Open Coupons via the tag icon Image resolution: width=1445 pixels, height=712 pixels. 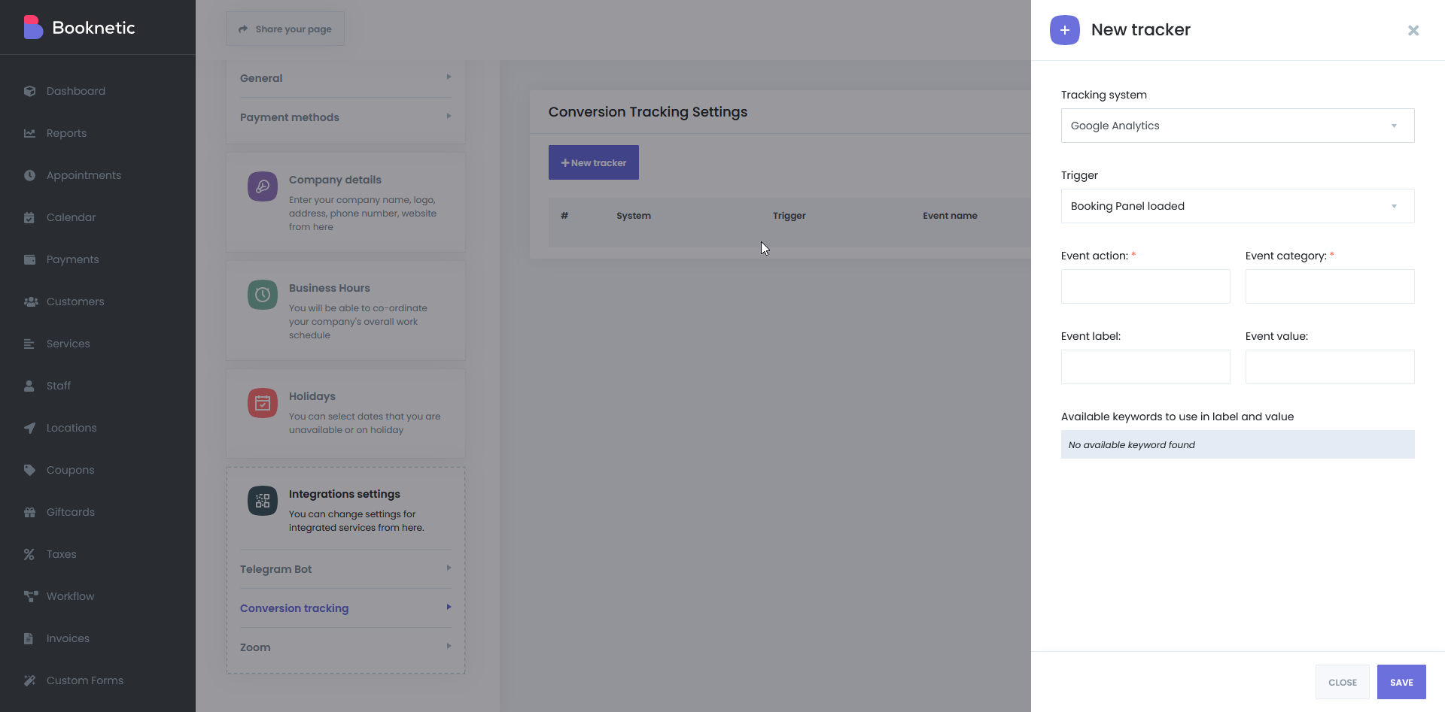(x=30, y=470)
